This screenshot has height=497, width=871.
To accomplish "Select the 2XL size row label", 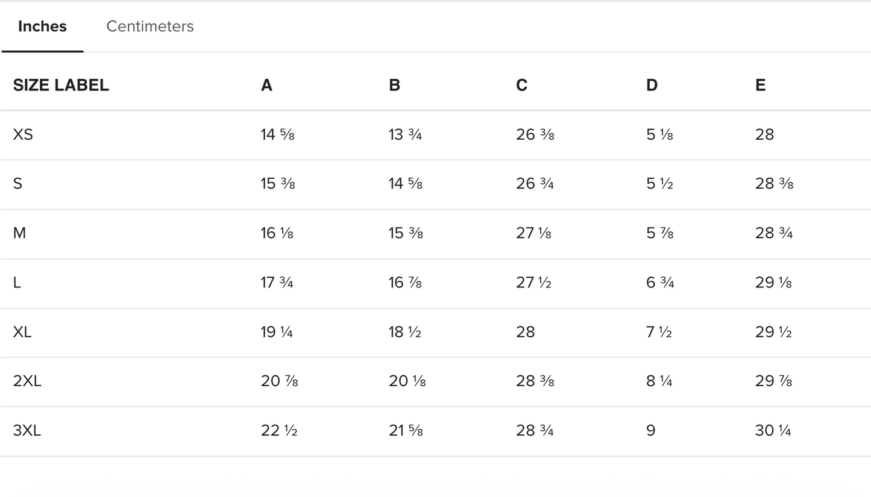I will tap(27, 381).
